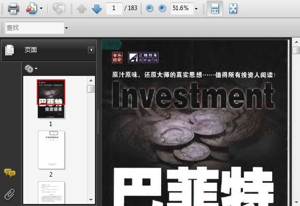Screen dimensions: 300x206
Task: Go to next page with blue down arrow
Action: (x=96, y=9)
